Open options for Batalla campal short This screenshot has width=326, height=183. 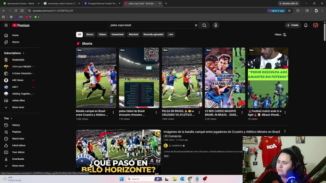(x=113, y=112)
